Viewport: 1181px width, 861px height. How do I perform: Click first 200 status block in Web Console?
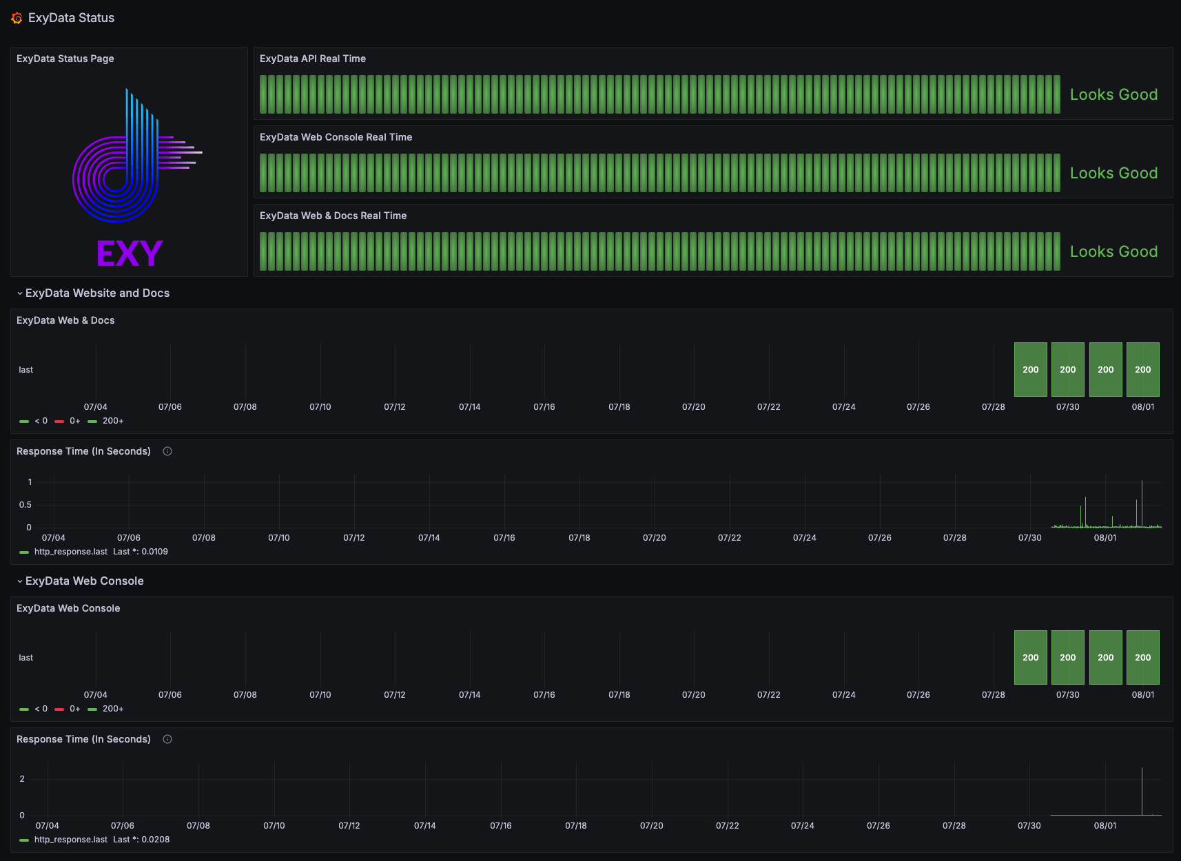tap(1031, 657)
